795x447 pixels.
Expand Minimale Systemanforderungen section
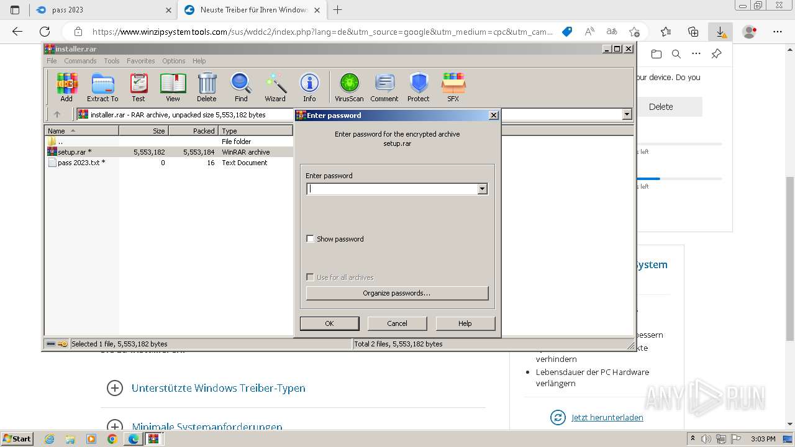[x=115, y=427]
